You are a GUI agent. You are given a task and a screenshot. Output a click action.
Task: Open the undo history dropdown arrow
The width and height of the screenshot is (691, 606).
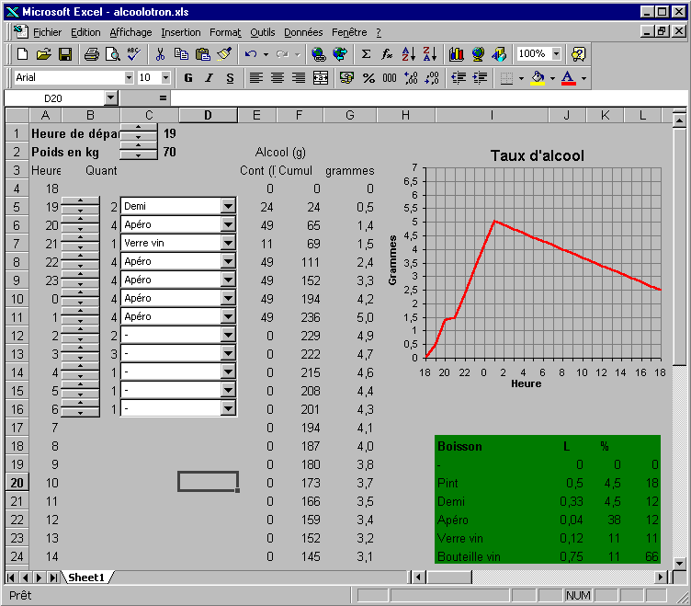pyautogui.click(x=266, y=54)
